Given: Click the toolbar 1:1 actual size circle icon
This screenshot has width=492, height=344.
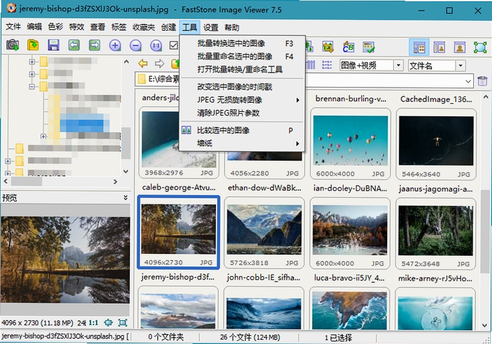Looking at the screenshot, I should click(156, 46).
